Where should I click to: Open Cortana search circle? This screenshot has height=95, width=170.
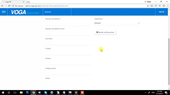[x=9, y=93]
